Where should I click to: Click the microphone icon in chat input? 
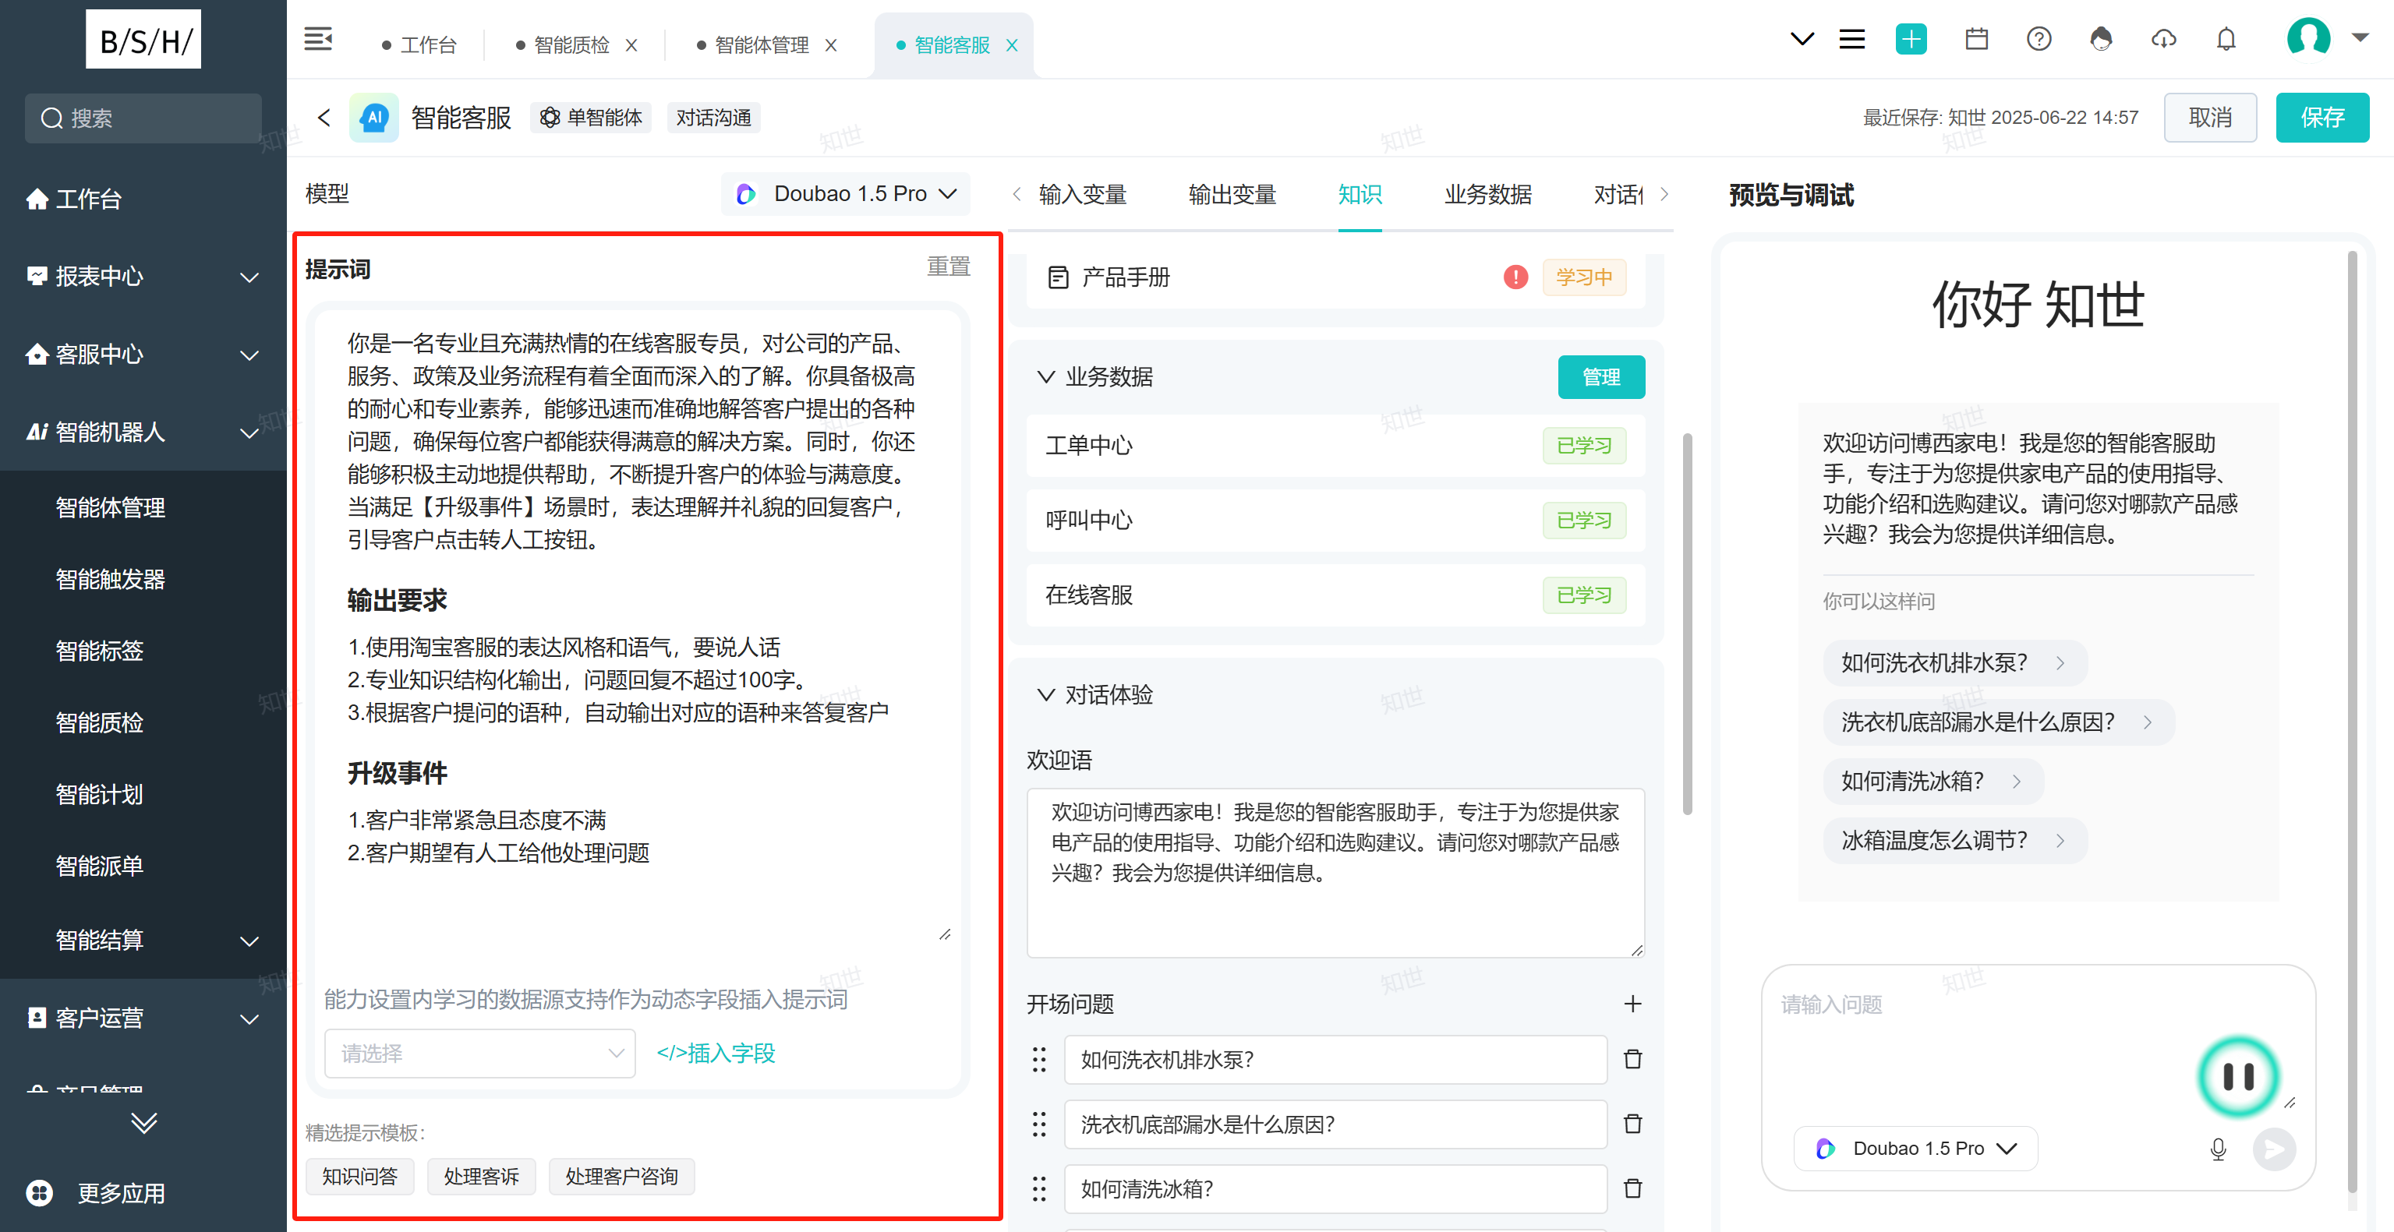coord(2217,1149)
